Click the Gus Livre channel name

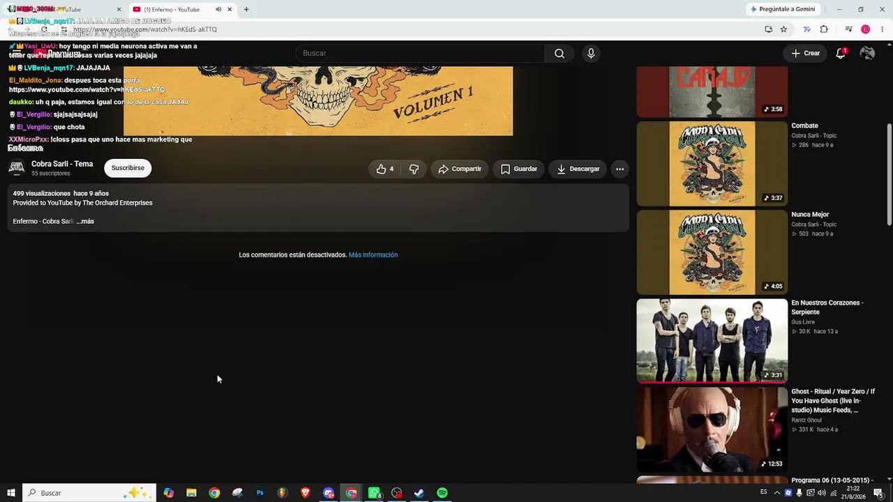tap(803, 322)
